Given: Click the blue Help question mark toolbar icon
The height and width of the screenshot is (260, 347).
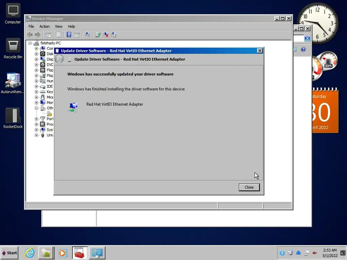Looking at the screenshot, I should pyautogui.click(x=69, y=35).
